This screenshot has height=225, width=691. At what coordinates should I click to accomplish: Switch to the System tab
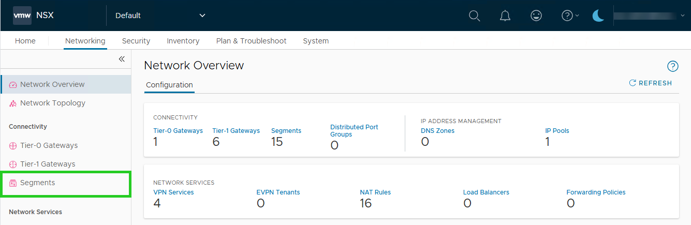click(316, 41)
